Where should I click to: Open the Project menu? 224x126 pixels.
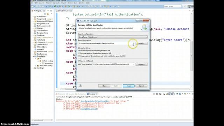tap(70, 3)
